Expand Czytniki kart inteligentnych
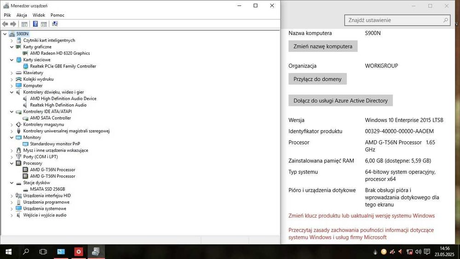Image resolution: width=460 pixels, height=259 pixels. pos(12,40)
